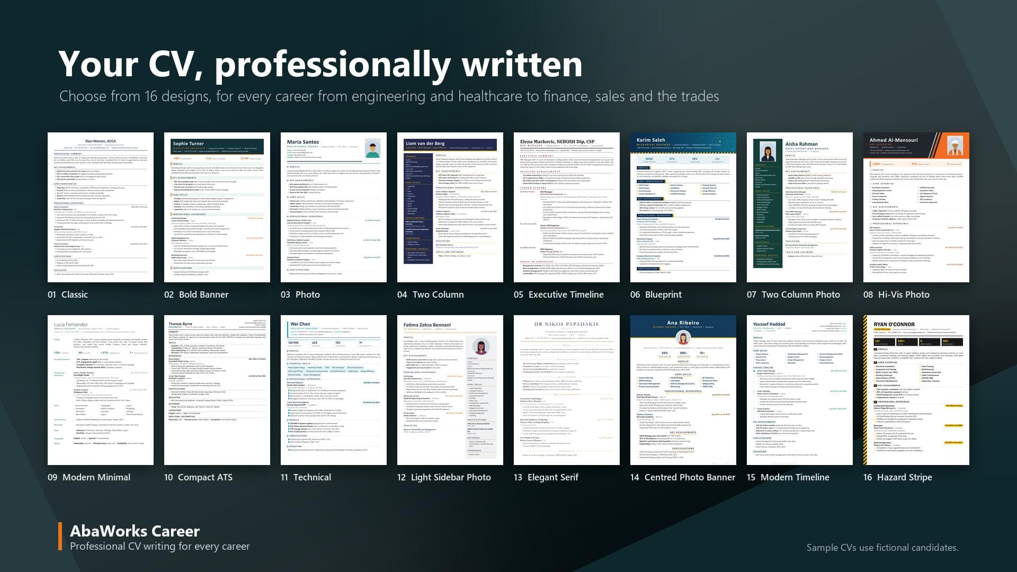Click the '11 Technical' caption

306,477
